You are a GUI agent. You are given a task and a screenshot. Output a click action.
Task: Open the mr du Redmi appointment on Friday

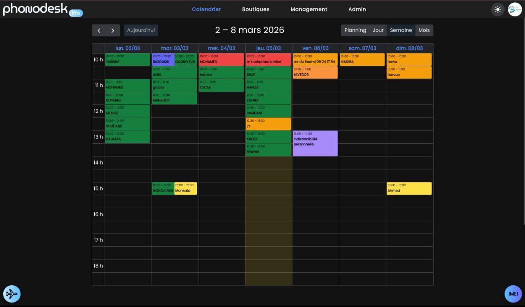click(x=315, y=59)
